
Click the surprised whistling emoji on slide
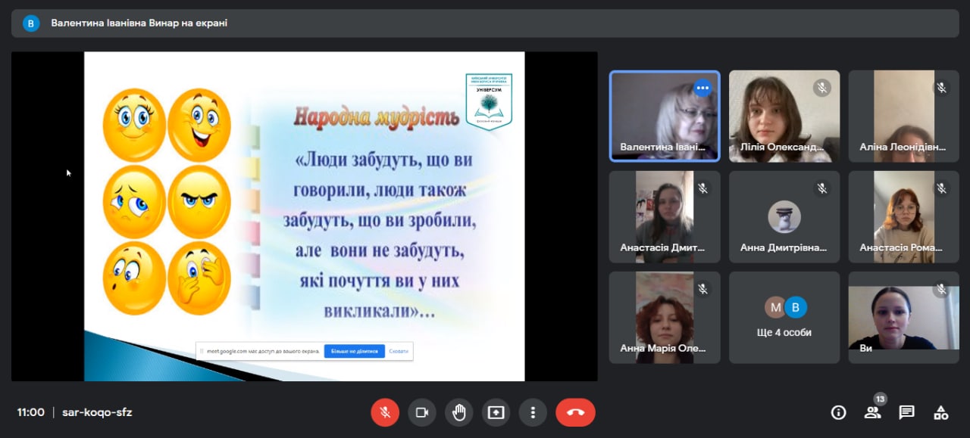(x=134, y=278)
